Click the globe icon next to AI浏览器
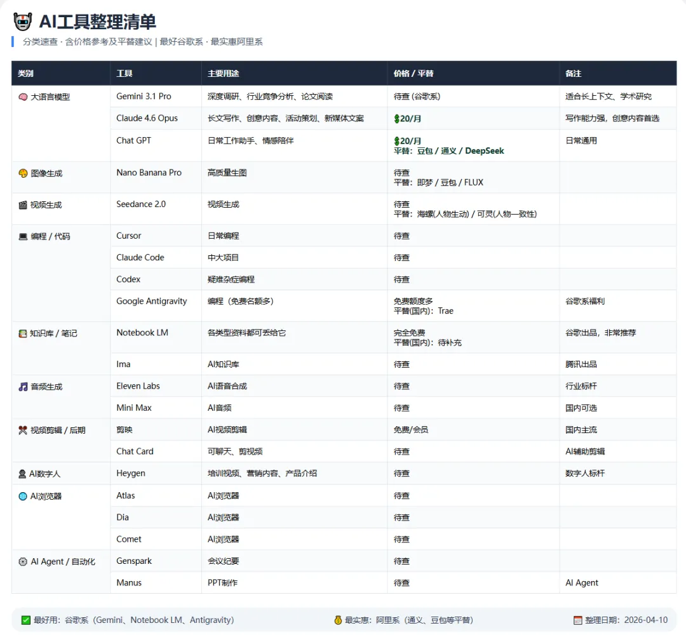Screen dimensions: 686x635 (23, 497)
